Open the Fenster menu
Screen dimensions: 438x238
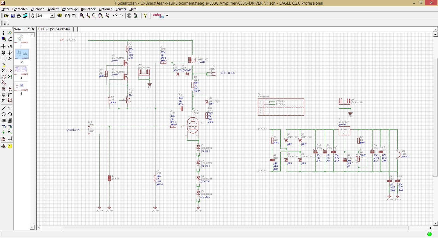(121, 9)
